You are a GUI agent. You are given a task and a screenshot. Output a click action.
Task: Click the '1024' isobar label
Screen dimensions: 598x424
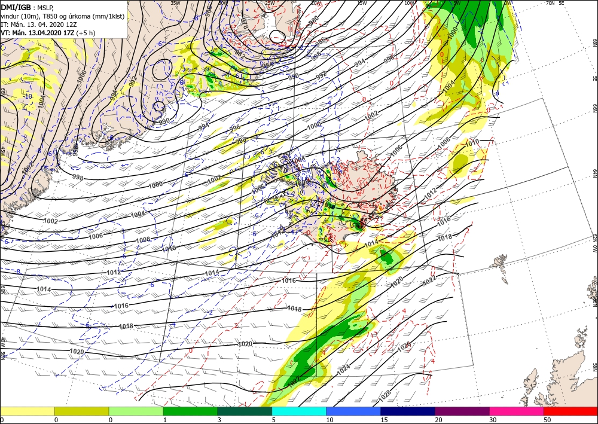(x=343, y=369)
